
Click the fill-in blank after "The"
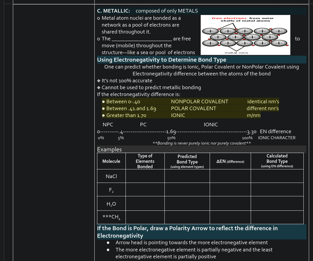pos(141,39)
